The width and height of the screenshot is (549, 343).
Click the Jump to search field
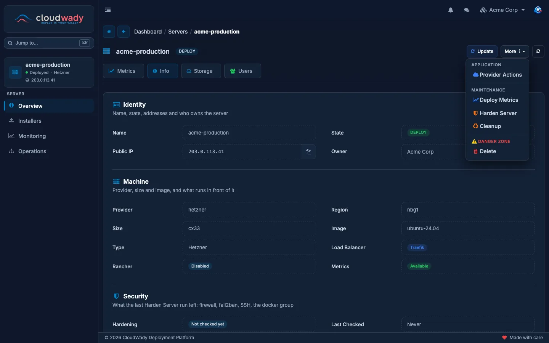tap(49, 43)
